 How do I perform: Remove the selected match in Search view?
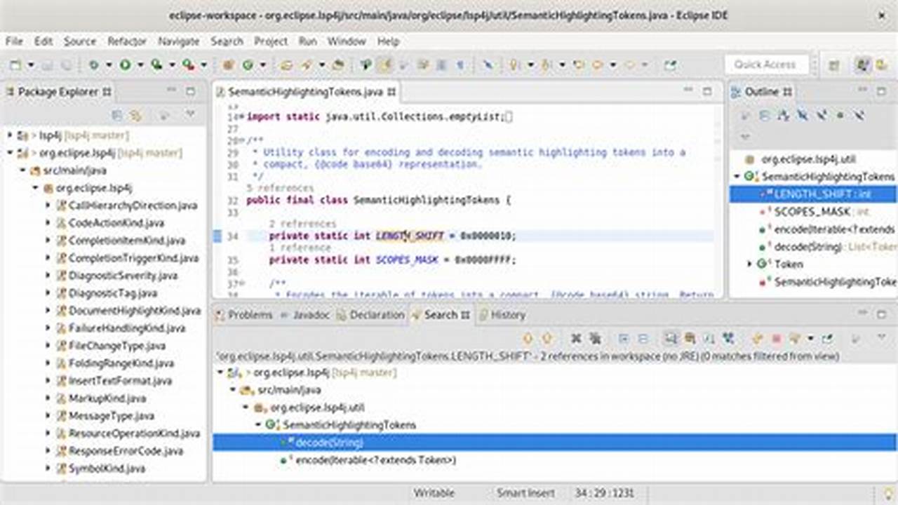point(576,337)
